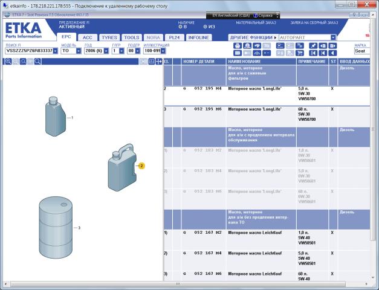The image size is (379, 290).
Task: Click the page-with-right-arrow icon in the toolbar
Action: click(x=333, y=46)
